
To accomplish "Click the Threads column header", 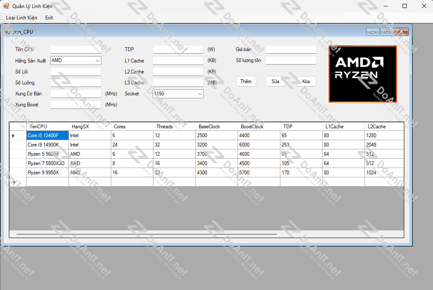I will (x=174, y=127).
